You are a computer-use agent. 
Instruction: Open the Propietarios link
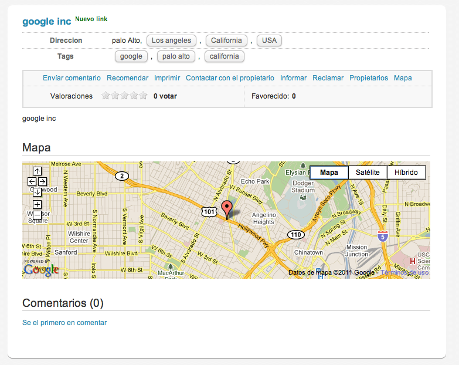coord(369,78)
